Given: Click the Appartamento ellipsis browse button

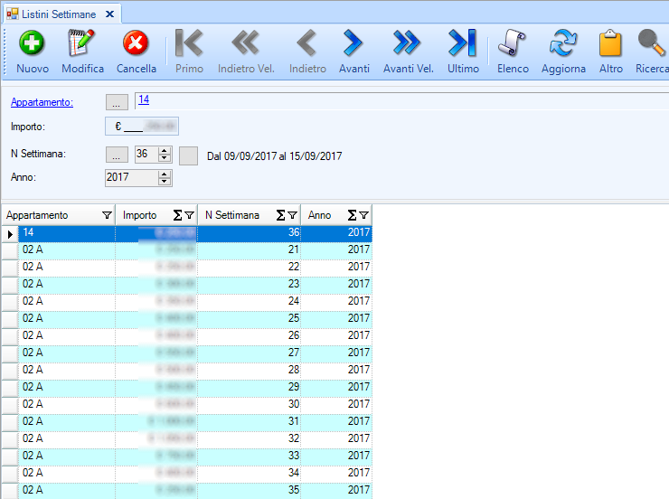Looking at the screenshot, I should [118, 102].
